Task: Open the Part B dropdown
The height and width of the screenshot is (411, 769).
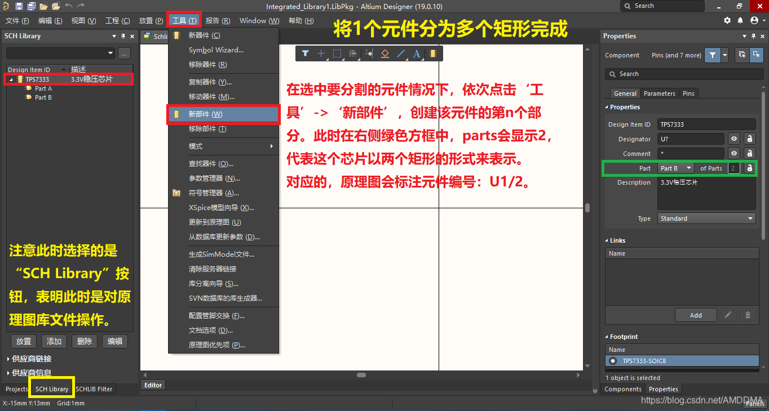Action: (677, 168)
